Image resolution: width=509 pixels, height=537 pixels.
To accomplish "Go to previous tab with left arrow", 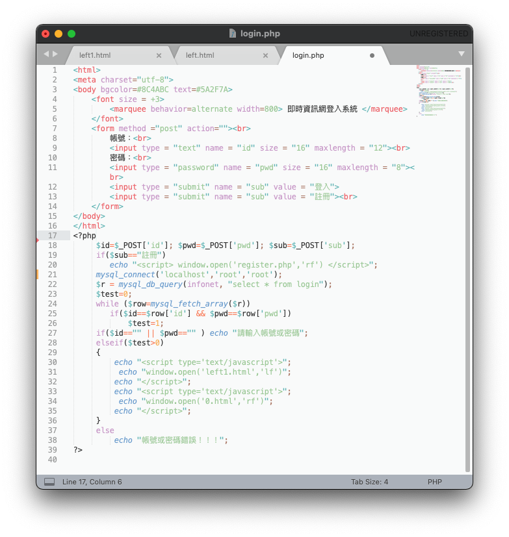I will pos(46,54).
